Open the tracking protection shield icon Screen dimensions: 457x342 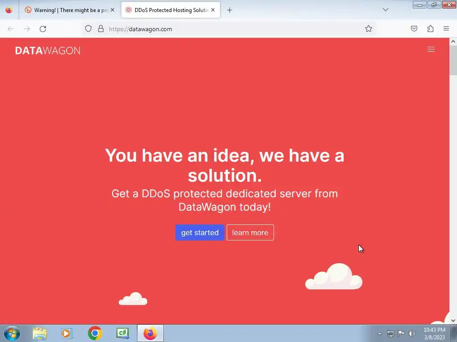click(88, 29)
